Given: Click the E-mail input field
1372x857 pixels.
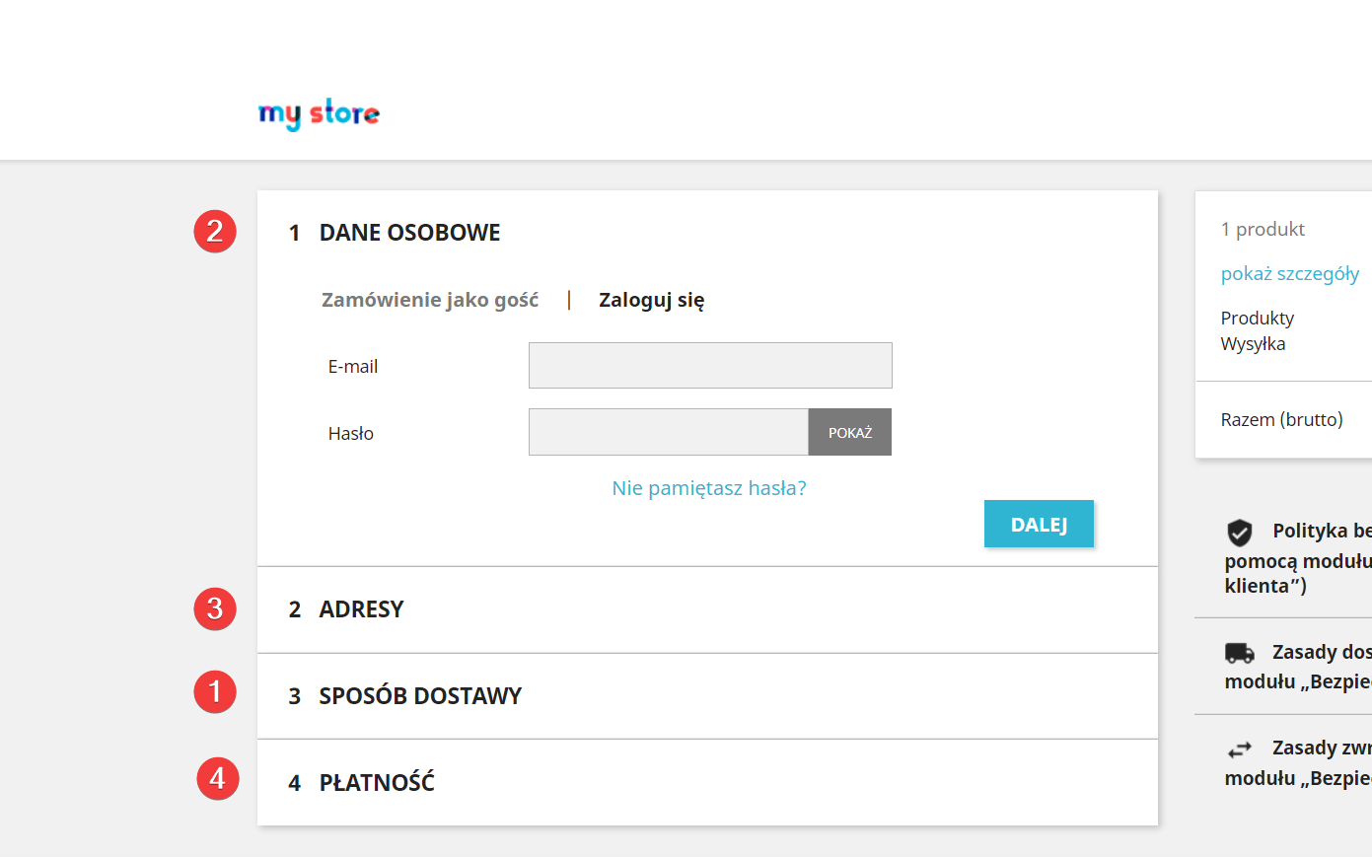Looking at the screenshot, I should pos(710,366).
